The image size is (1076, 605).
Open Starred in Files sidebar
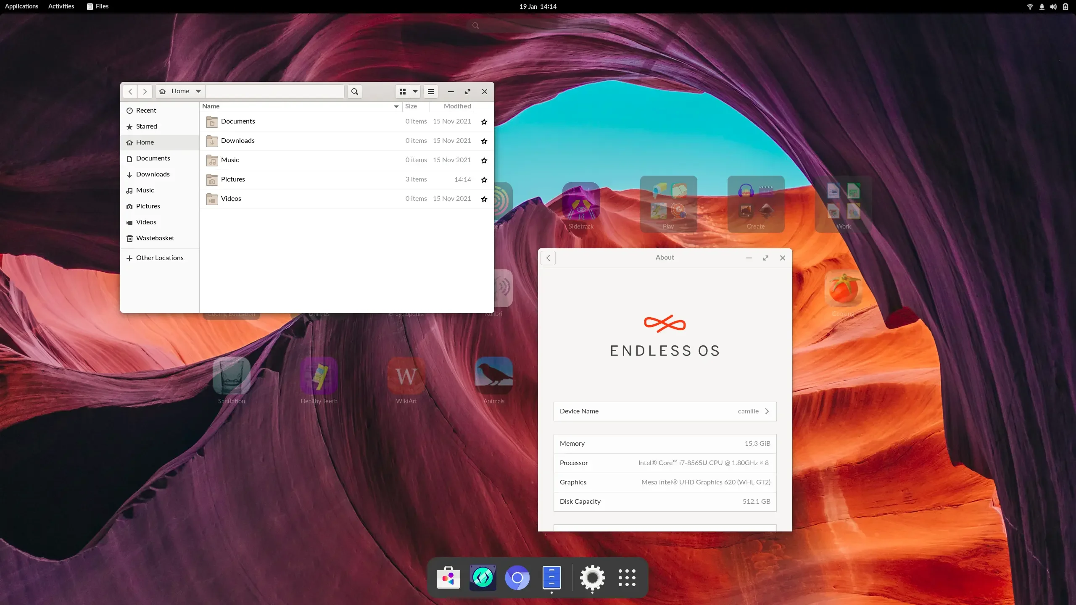point(160,126)
